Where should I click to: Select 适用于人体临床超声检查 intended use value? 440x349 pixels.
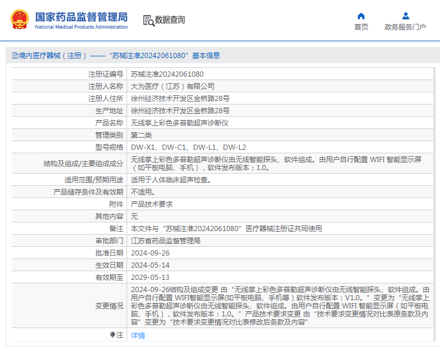coord(171,180)
